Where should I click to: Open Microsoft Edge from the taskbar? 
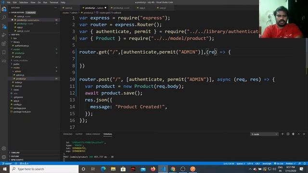tap(103, 169)
